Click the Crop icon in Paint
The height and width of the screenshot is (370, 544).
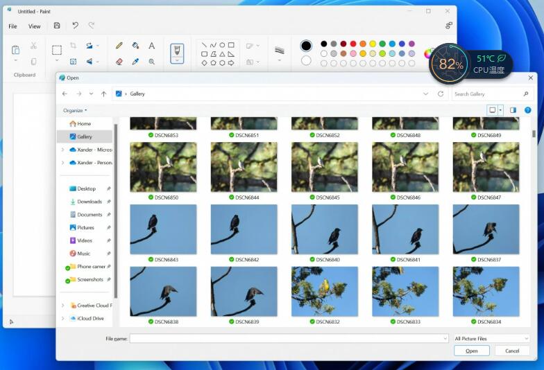coord(74,46)
